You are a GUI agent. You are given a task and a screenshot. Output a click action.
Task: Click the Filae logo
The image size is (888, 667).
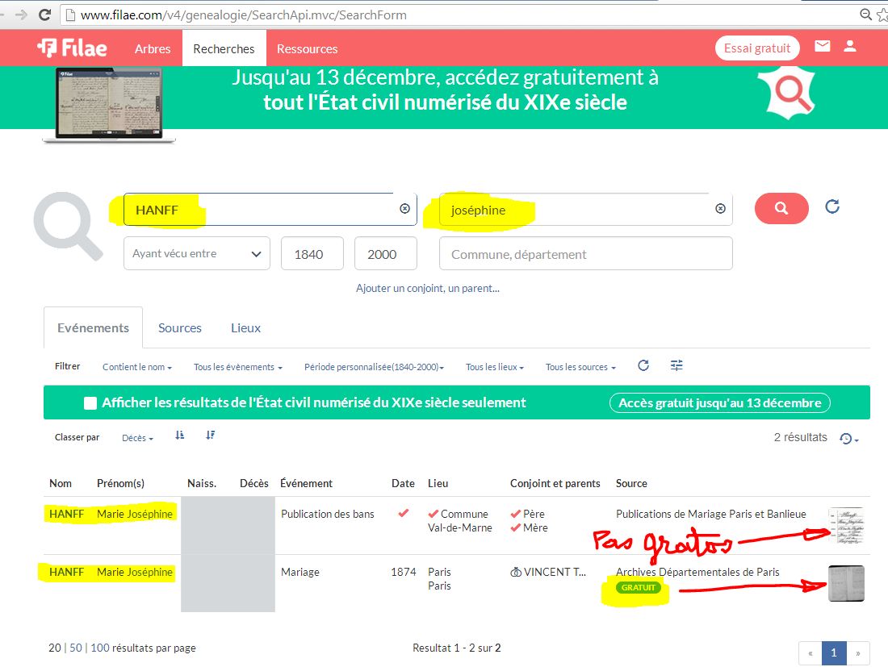(72, 48)
